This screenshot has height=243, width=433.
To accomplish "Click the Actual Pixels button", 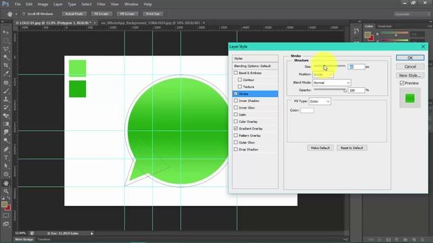I will click(x=74, y=13).
